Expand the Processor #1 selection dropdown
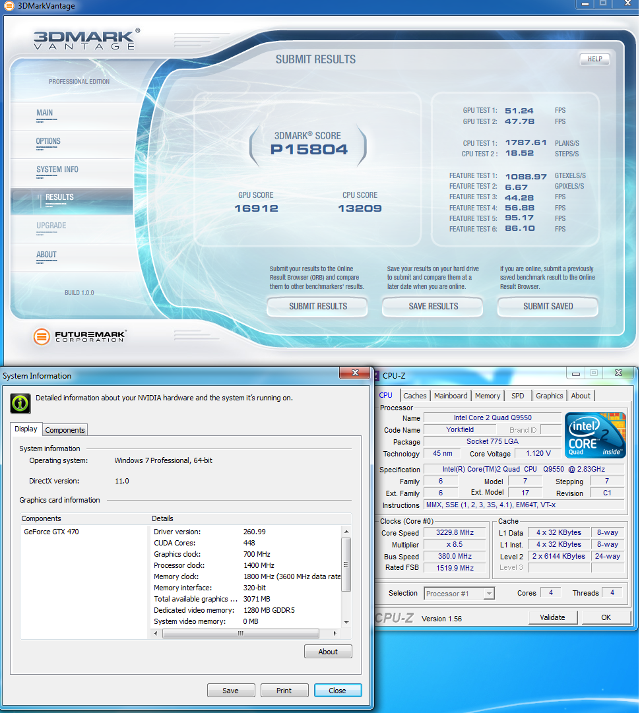Screen dimensions: 642x713 coord(489,594)
